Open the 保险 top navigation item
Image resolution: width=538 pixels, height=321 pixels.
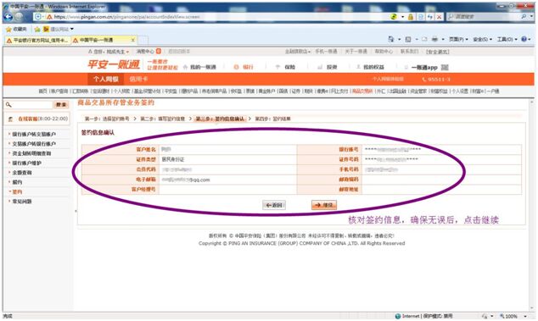[x=285, y=67]
